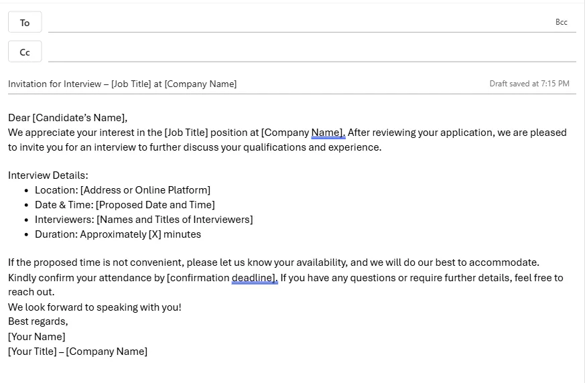
Task: Click the 'reach out.' line in body
Action: [31, 292]
